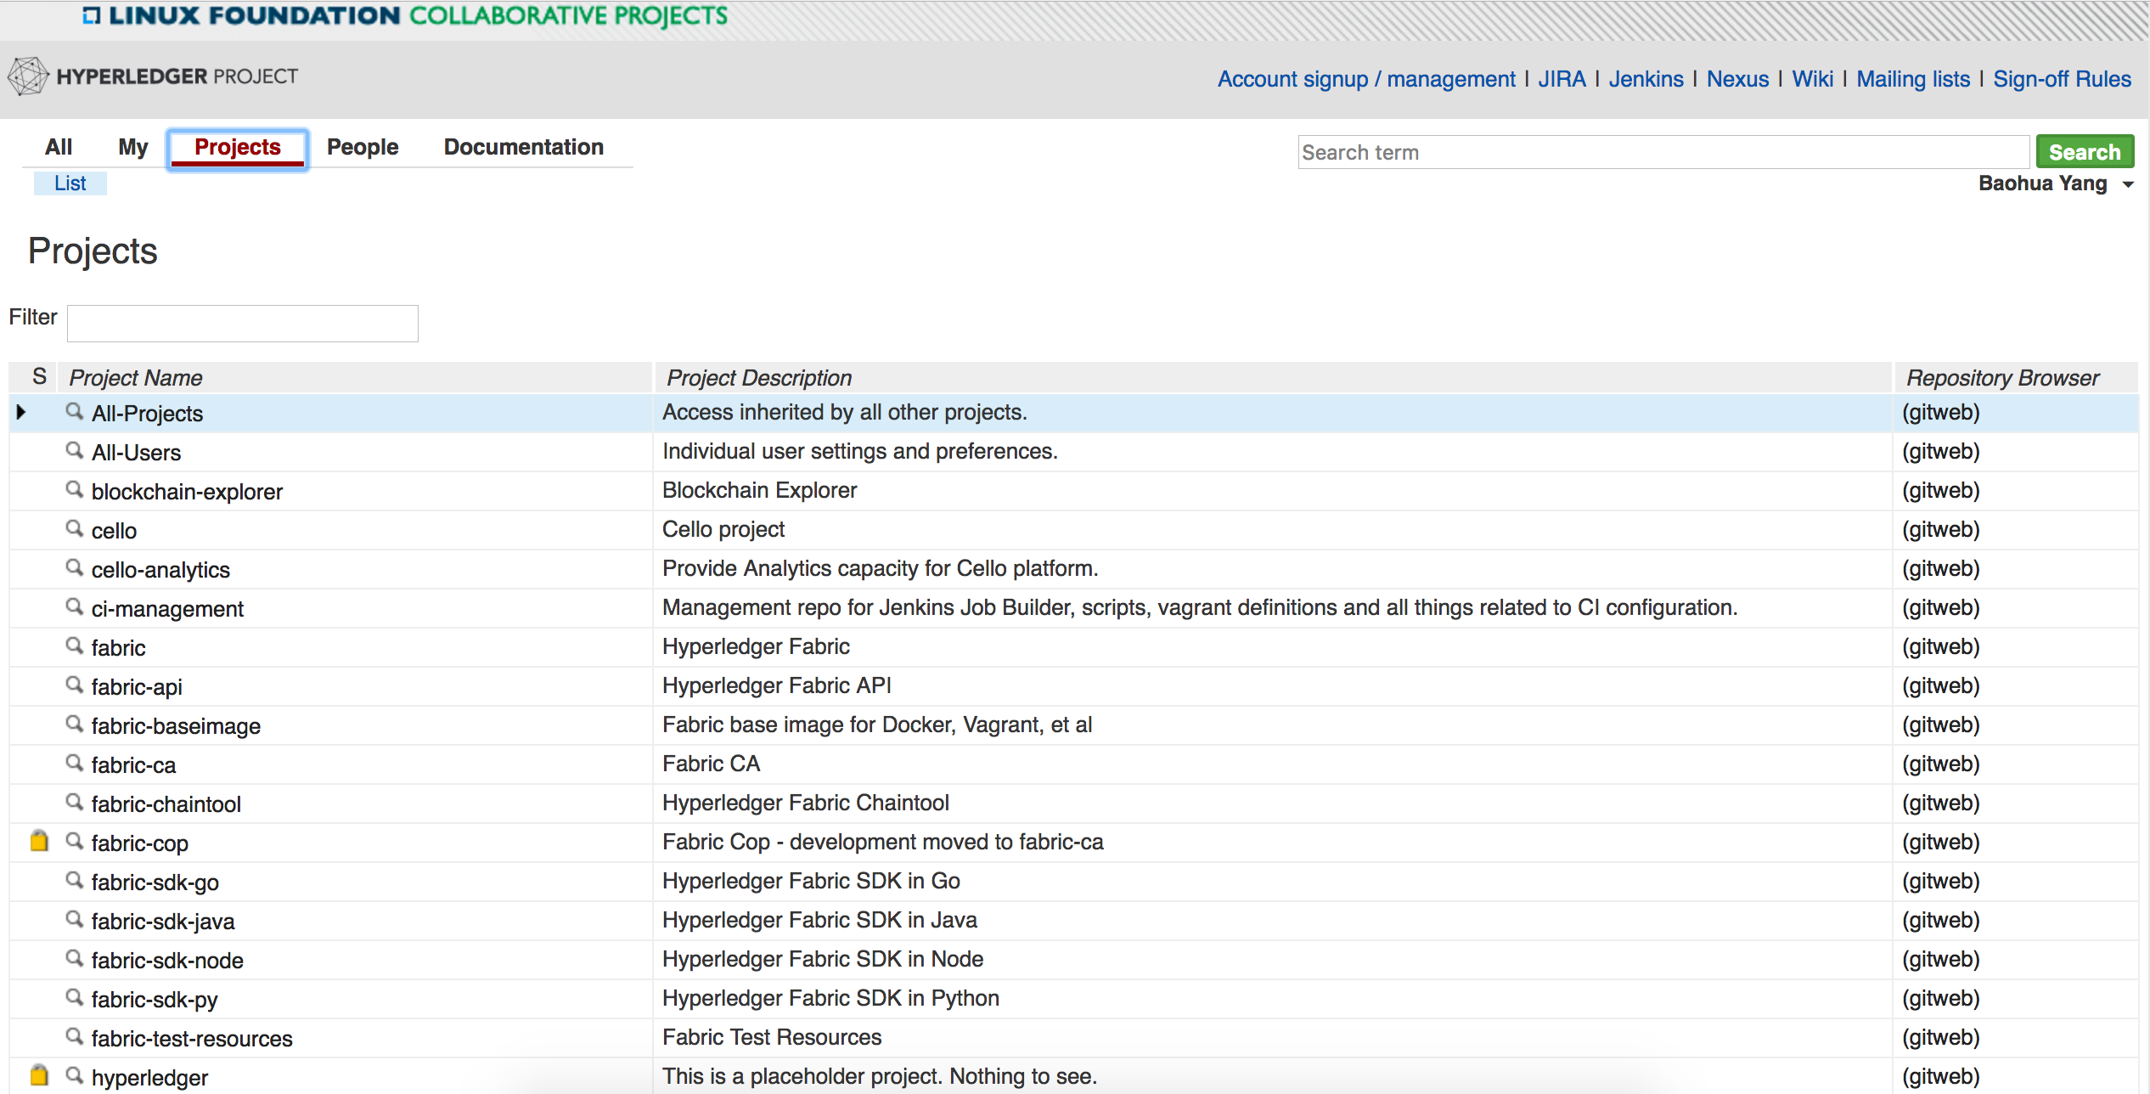
Task: Open gitweb link for fabric-ca row
Action: point(1940,764)
